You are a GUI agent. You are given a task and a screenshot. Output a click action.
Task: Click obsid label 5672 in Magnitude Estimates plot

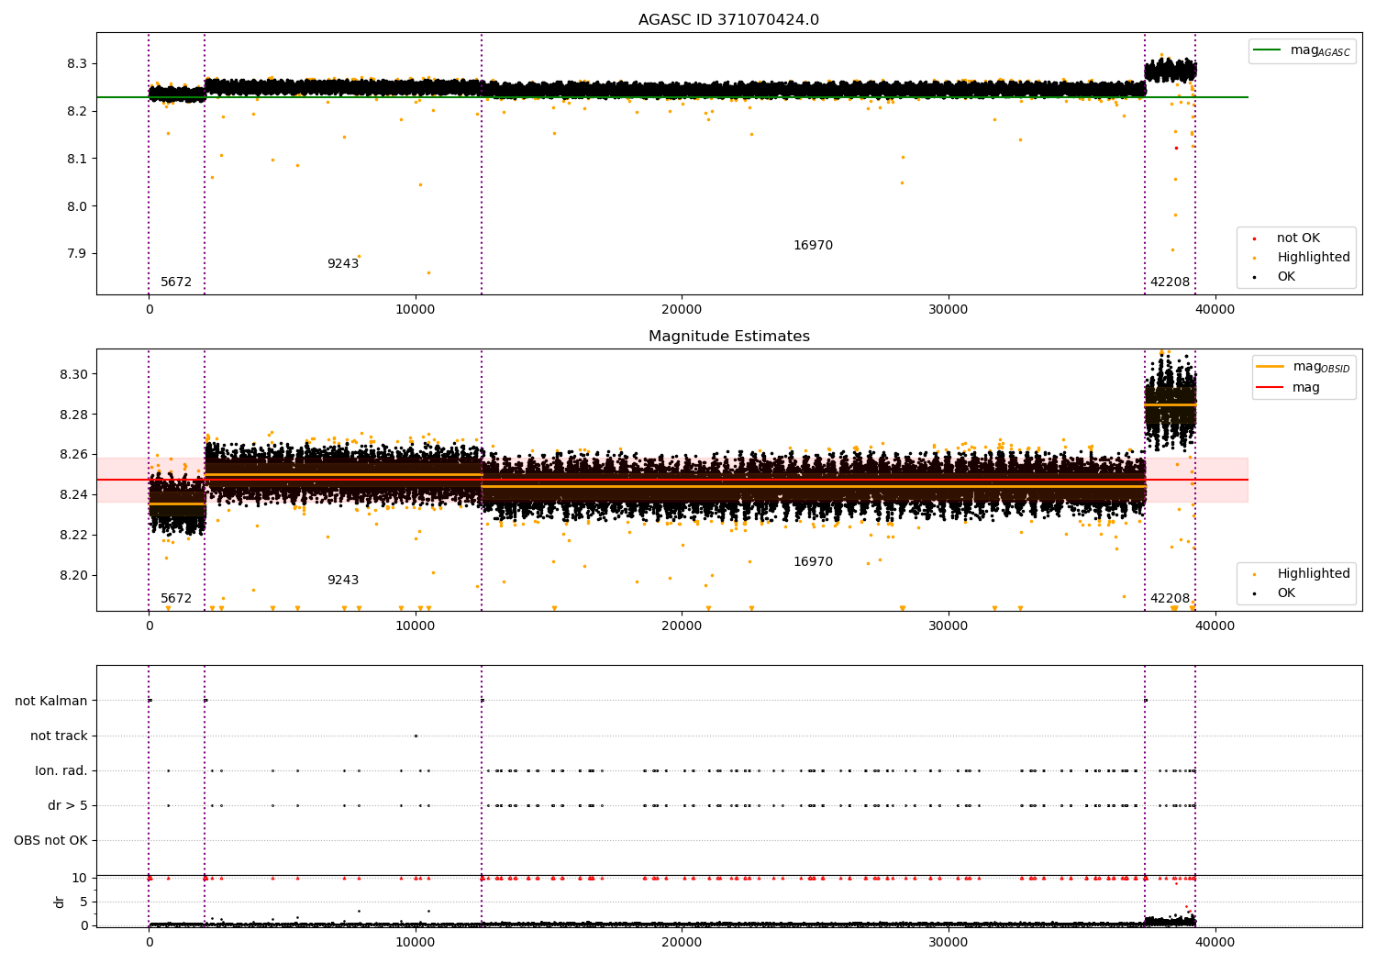(x=176, y=599)
